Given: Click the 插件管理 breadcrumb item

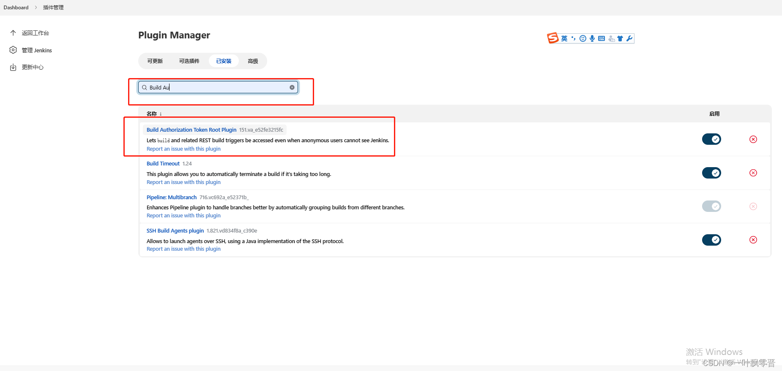Looking at the screenshot, I should (53, 8).
